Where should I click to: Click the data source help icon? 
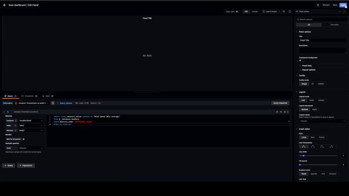pos(53,103)
